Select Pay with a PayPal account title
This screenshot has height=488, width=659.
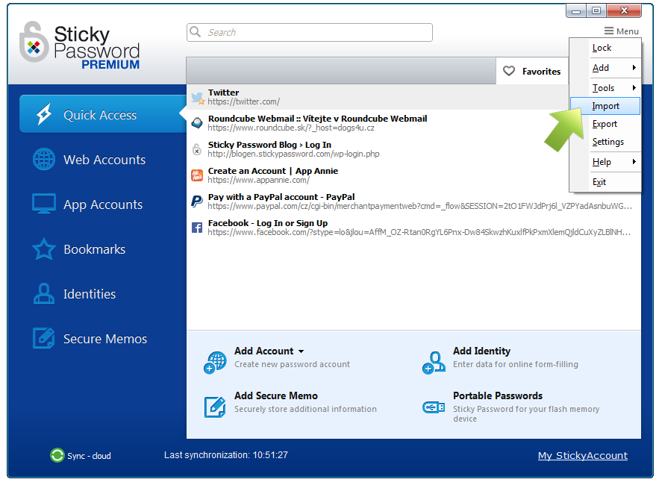[x=281, y=197]
